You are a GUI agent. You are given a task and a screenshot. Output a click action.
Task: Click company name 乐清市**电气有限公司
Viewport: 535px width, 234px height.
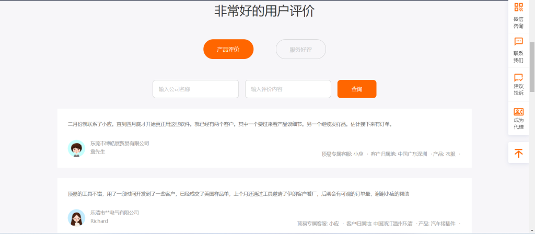click(x=114, y=213)
